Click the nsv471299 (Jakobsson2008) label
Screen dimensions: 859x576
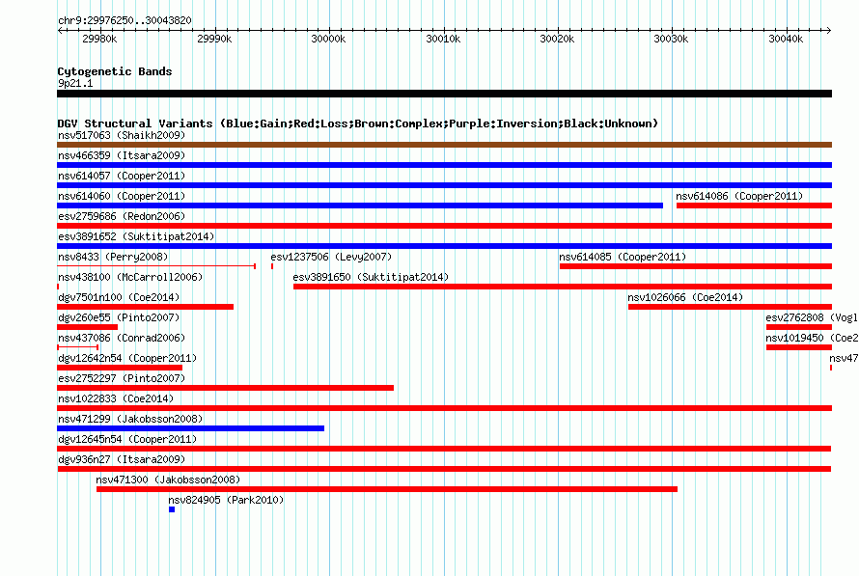pos(130,419)
